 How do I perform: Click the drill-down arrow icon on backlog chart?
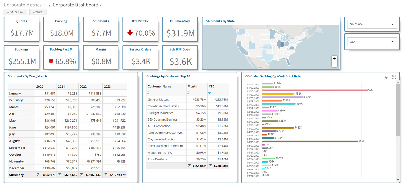pos(386,77)
